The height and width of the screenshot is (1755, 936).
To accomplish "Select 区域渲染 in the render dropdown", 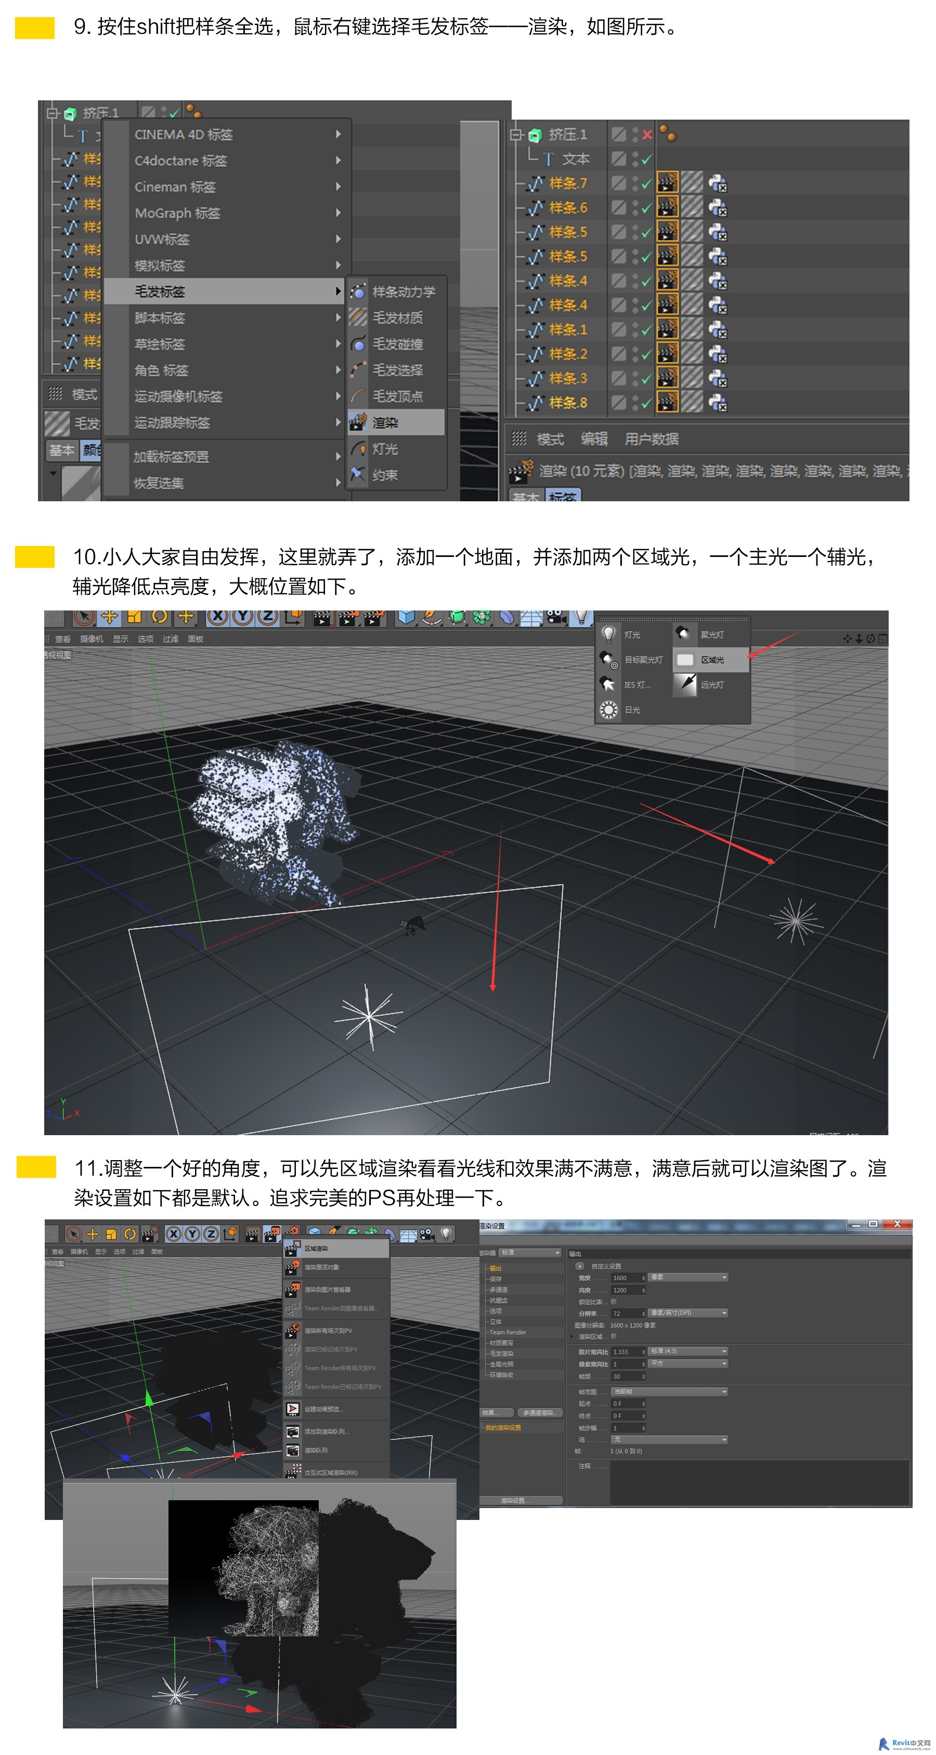I will pos(336,1249).
